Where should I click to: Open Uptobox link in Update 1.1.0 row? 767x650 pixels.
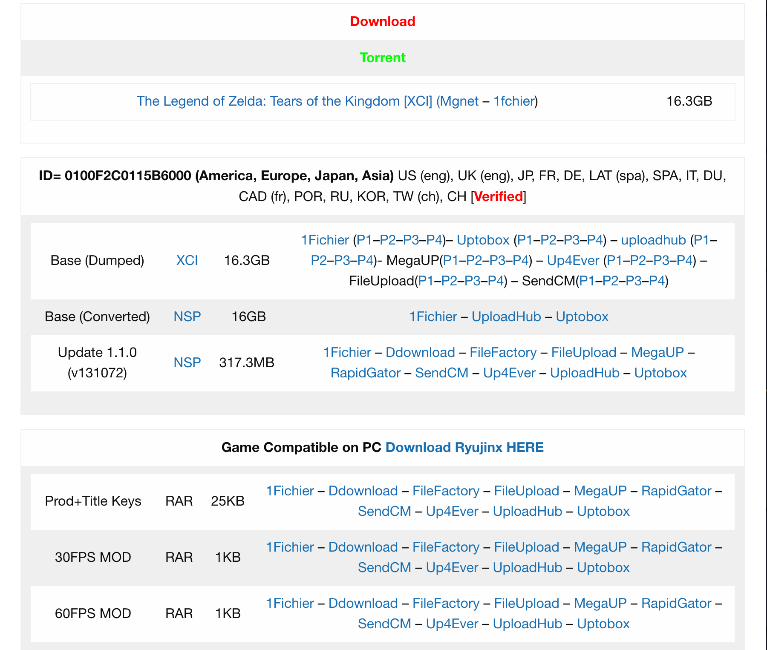[x=660, y=373]
